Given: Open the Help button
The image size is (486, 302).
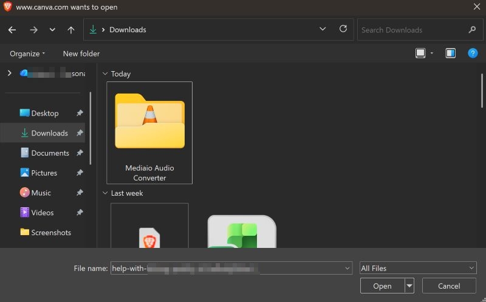Looking at the screenshot, I should click(x=473, y=53).
